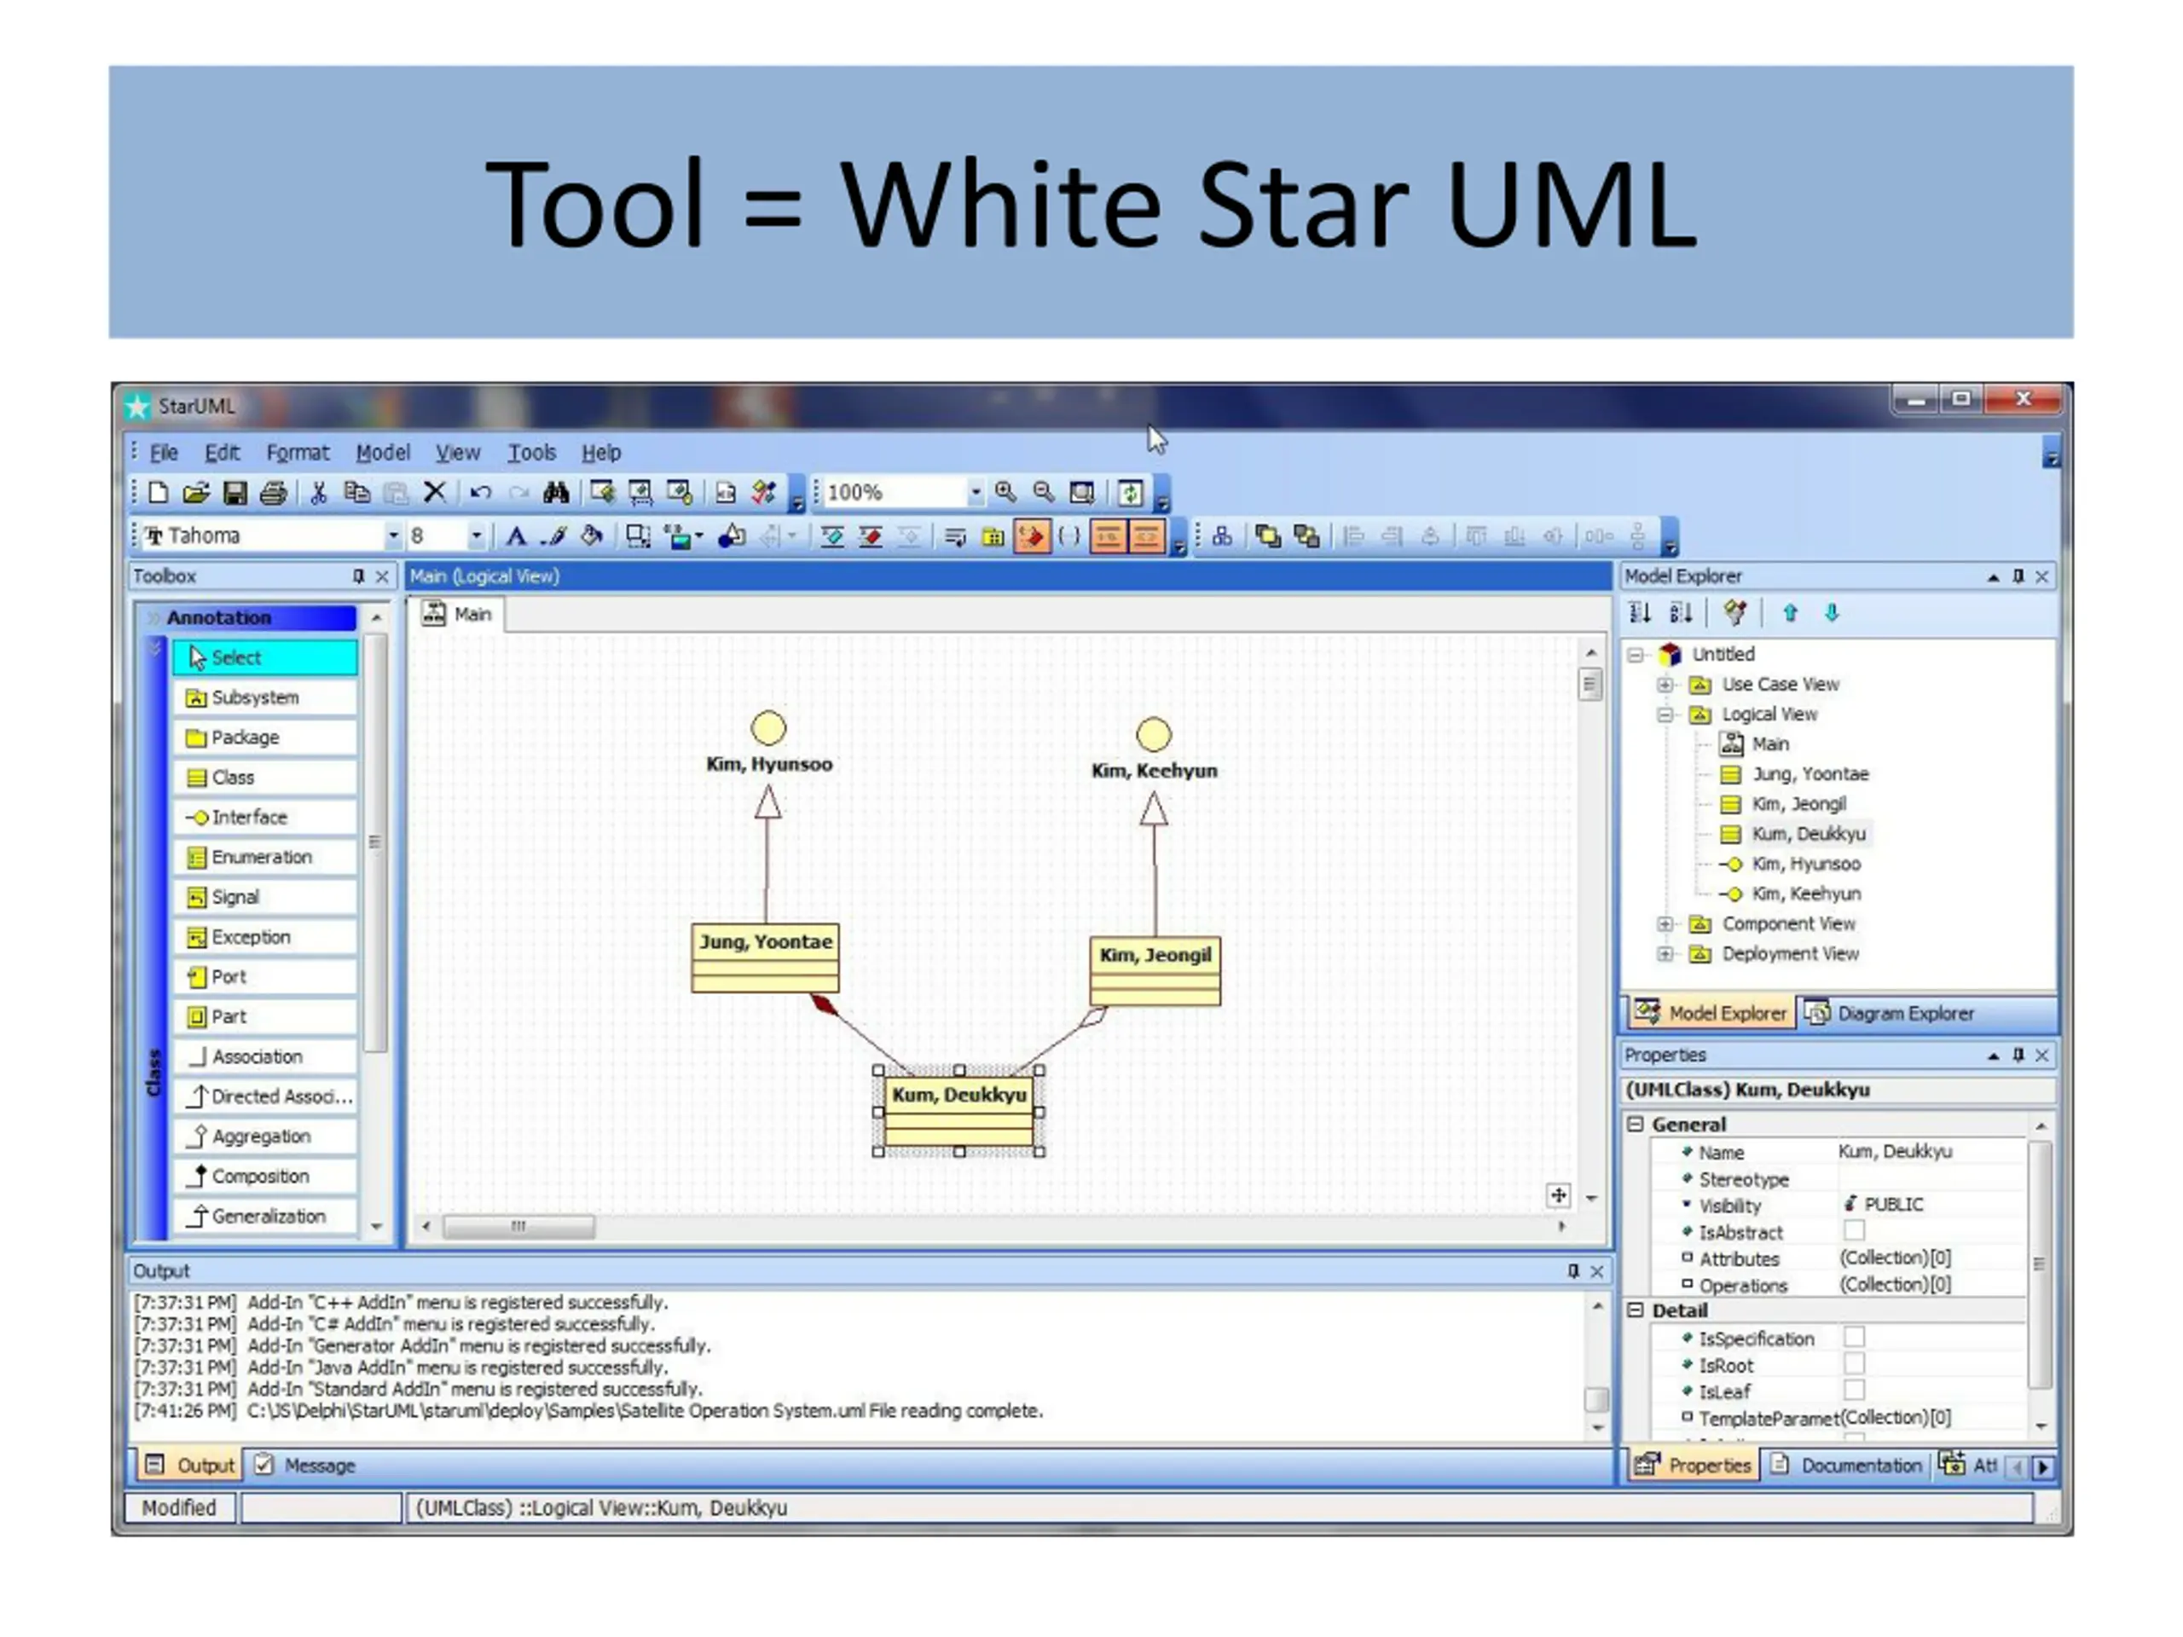Open the zoom 100% dropdown

[x=975, y=491]
